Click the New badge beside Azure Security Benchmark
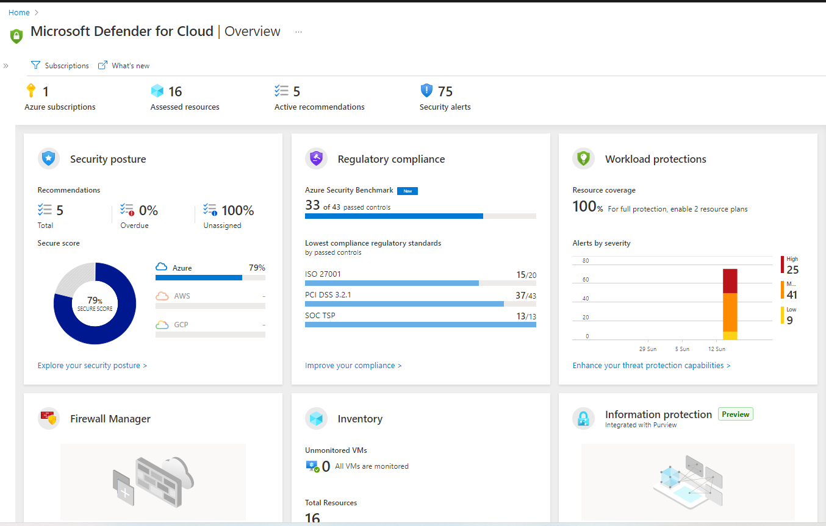The image size is (826, 526). 408,191
